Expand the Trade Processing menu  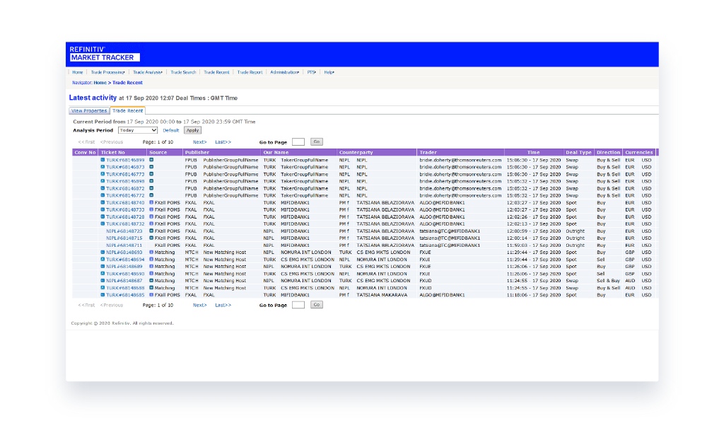tap(107, 72)
